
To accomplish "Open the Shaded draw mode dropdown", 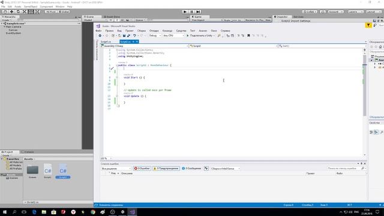I will tap(95, 20).
